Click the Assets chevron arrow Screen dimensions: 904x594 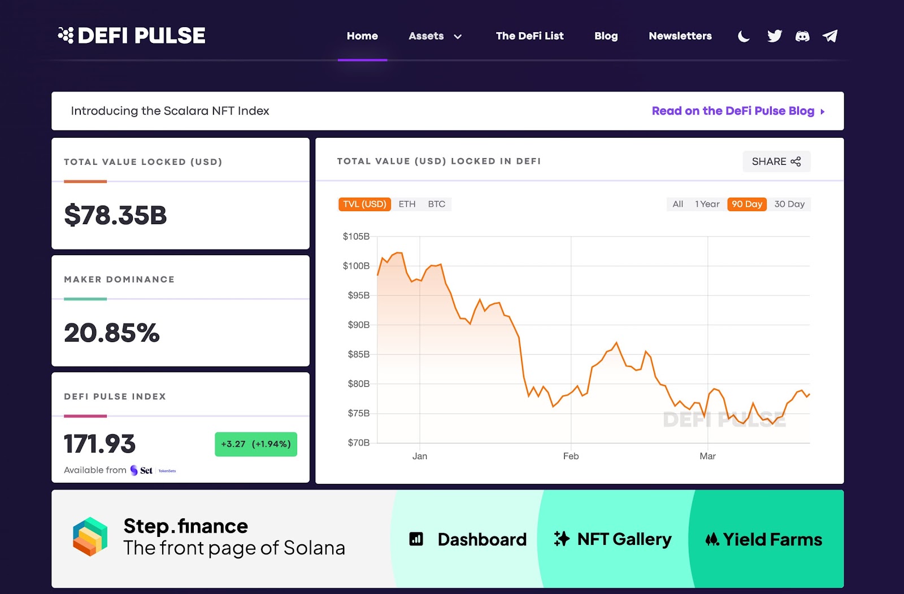coord(458,37)
